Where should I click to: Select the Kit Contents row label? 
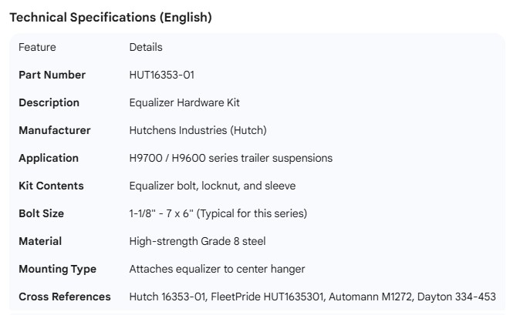click(51, 186)
